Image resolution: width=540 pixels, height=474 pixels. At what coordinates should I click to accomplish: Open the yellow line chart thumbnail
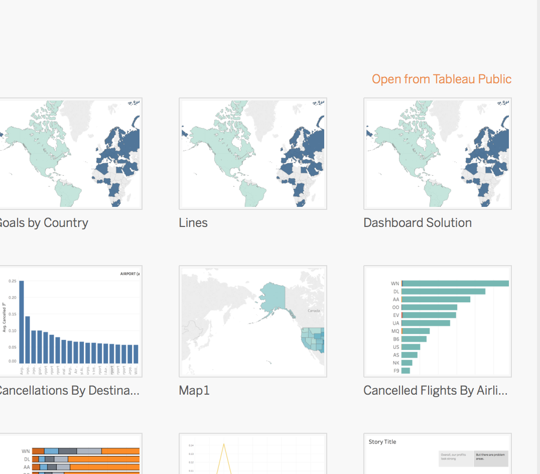point(253,454)
